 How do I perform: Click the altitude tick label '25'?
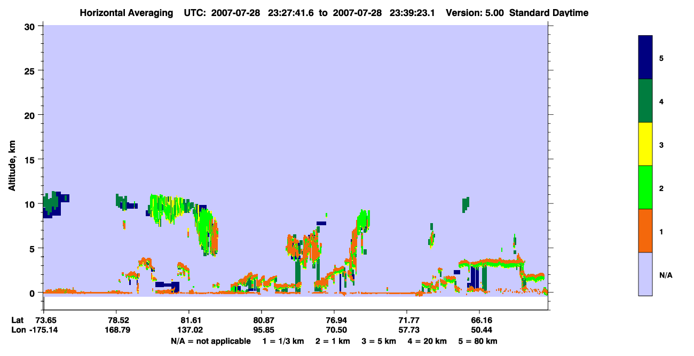[31, 70]
